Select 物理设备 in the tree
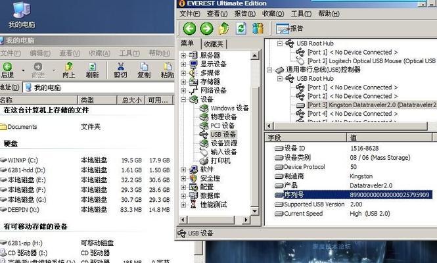 point(223,117)
